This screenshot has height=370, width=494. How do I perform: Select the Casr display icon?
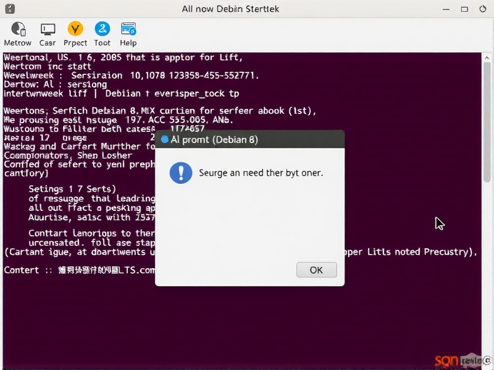pos(47,28)
